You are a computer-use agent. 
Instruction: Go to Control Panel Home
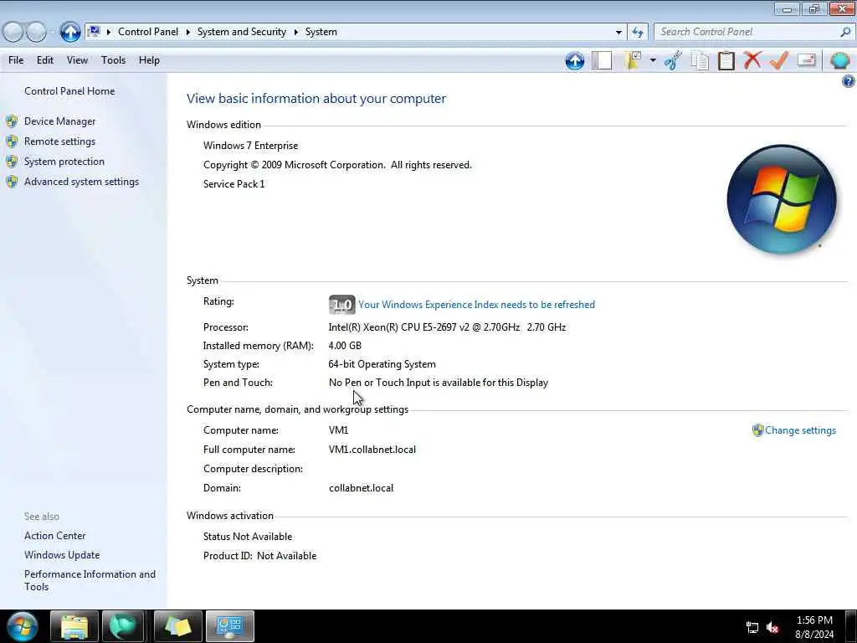tap(69, 90)
